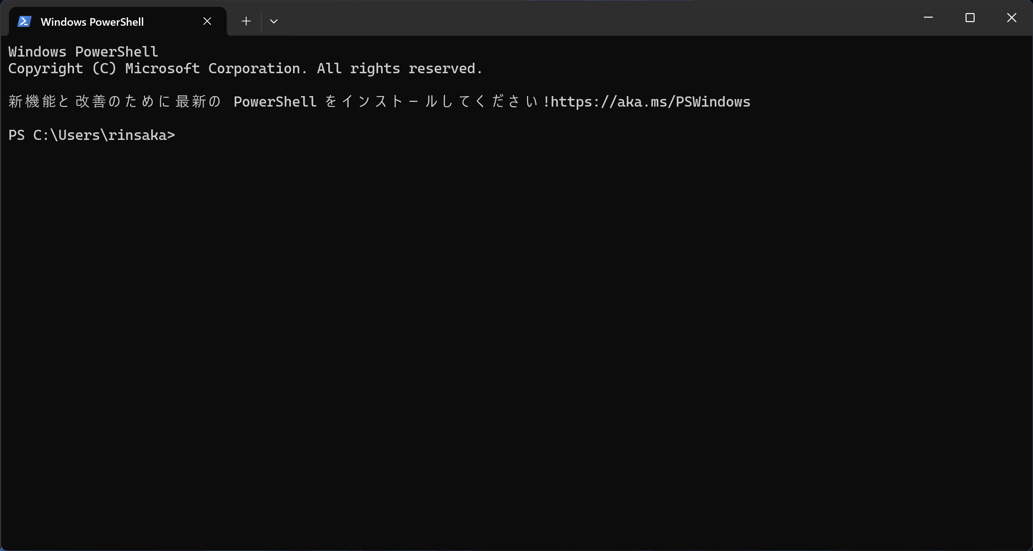The width and height of the screenshot is (1033, 551).
Task: Open a new tab with the plus button
Action: click(x=246, y=21)
